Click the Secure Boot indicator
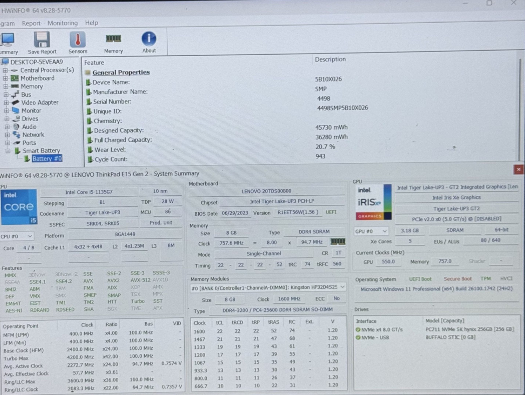Viewport: 525px width, 395px height. (x=457, y=279)
